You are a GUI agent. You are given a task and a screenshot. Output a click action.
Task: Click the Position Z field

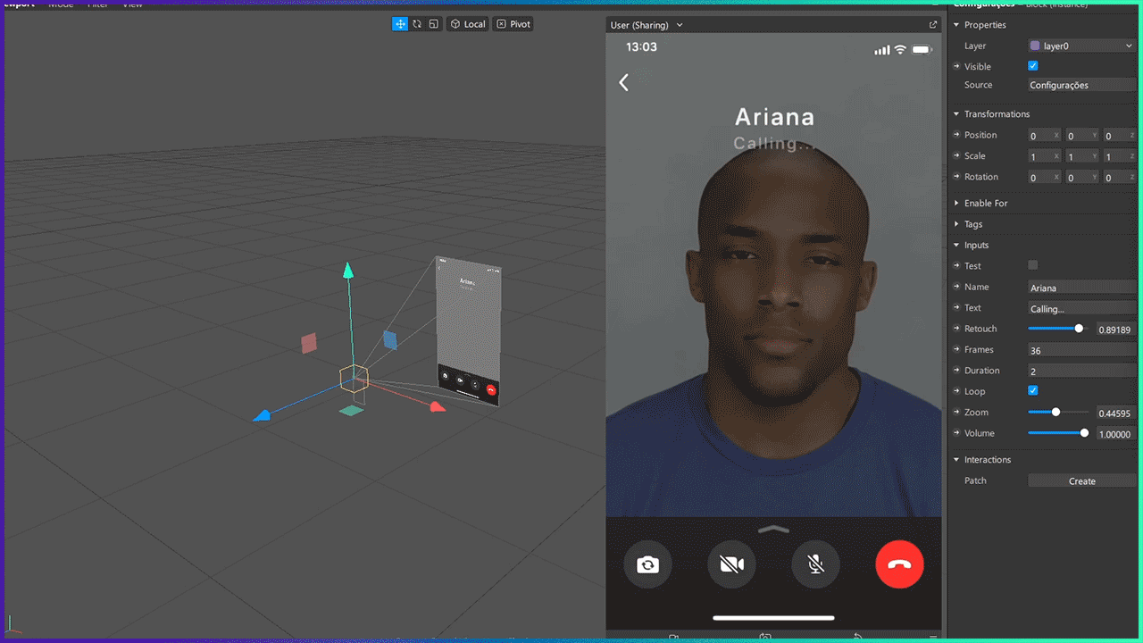[1119, 136]
